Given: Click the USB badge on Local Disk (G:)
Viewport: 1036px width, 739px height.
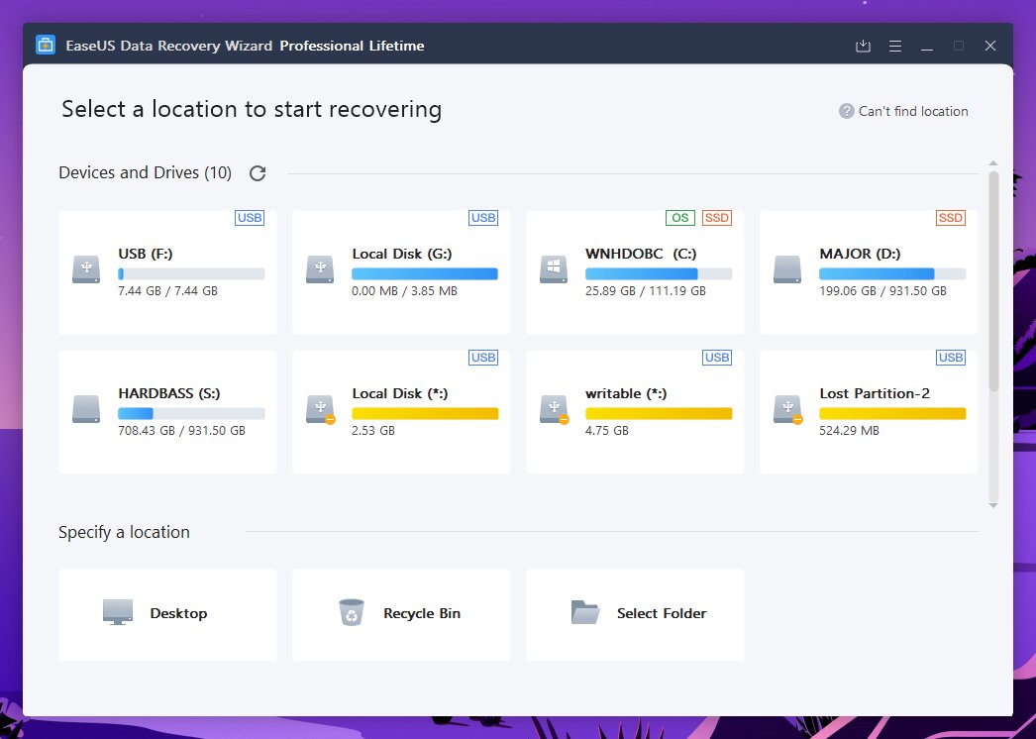Looking at the screenshot, I should [x=483, y=218].
